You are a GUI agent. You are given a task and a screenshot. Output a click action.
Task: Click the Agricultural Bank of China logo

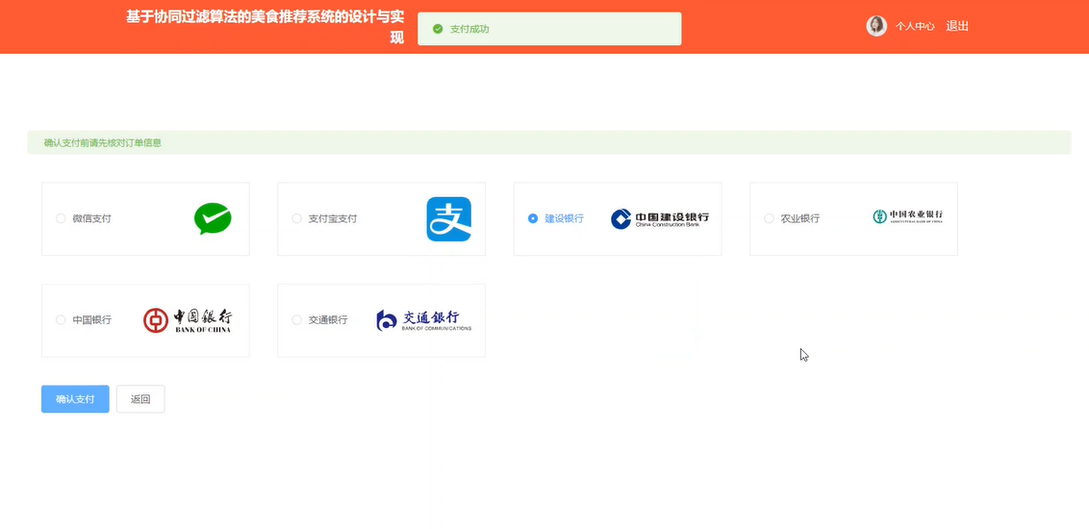tap(908, 216)
